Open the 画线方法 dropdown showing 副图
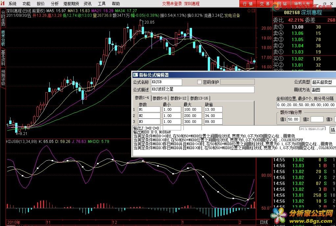 click(x=324, y=90)
